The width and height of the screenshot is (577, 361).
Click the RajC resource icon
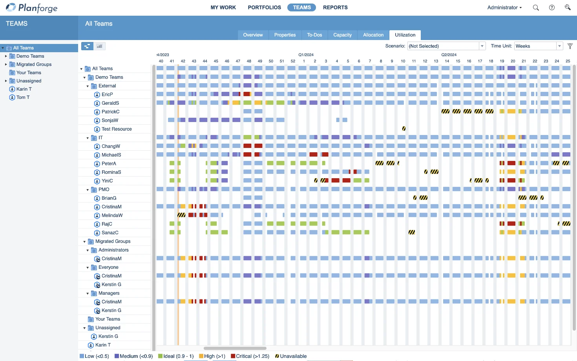click(x=97, y=224)
